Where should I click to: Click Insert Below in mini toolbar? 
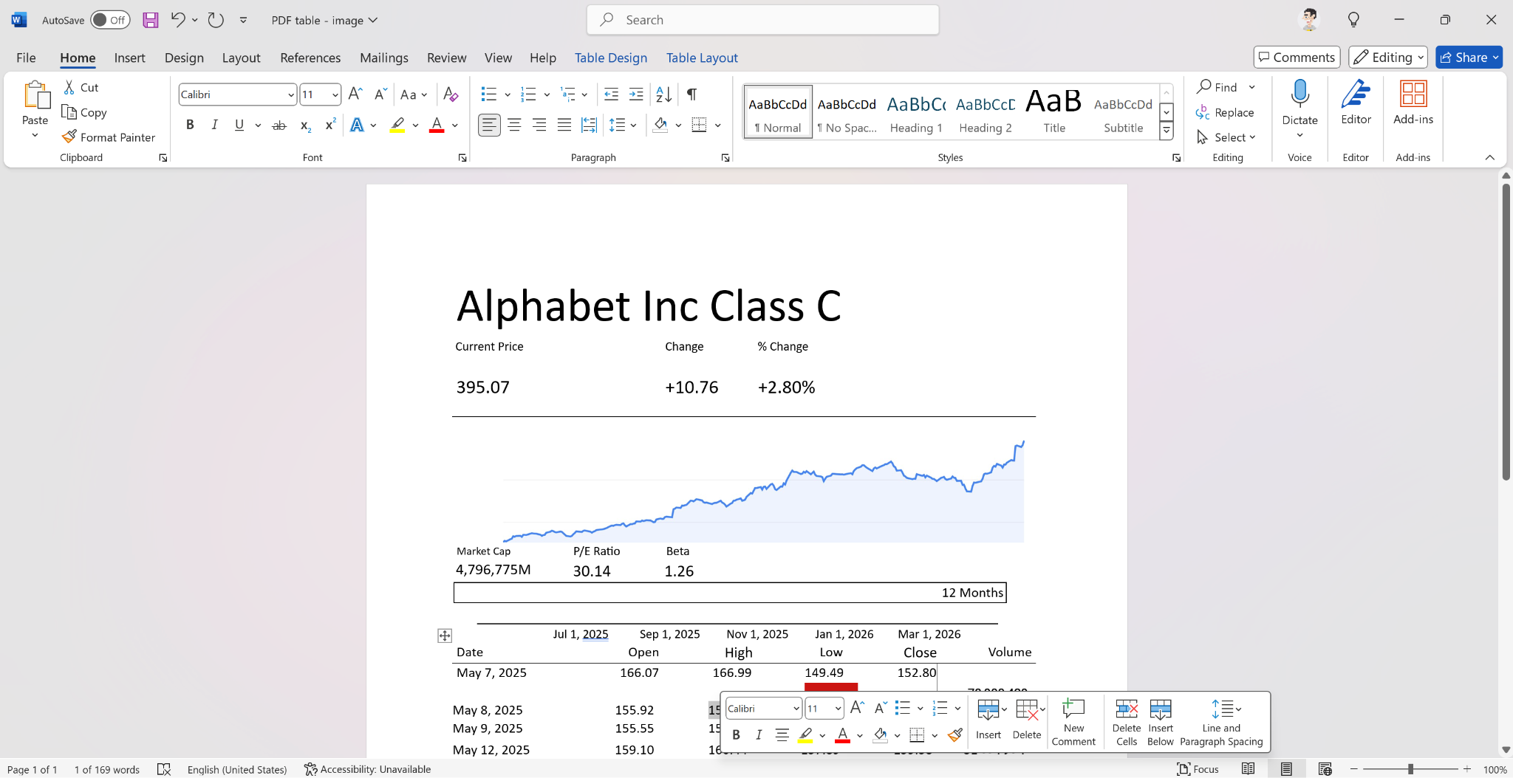[x=1161, y=723]
